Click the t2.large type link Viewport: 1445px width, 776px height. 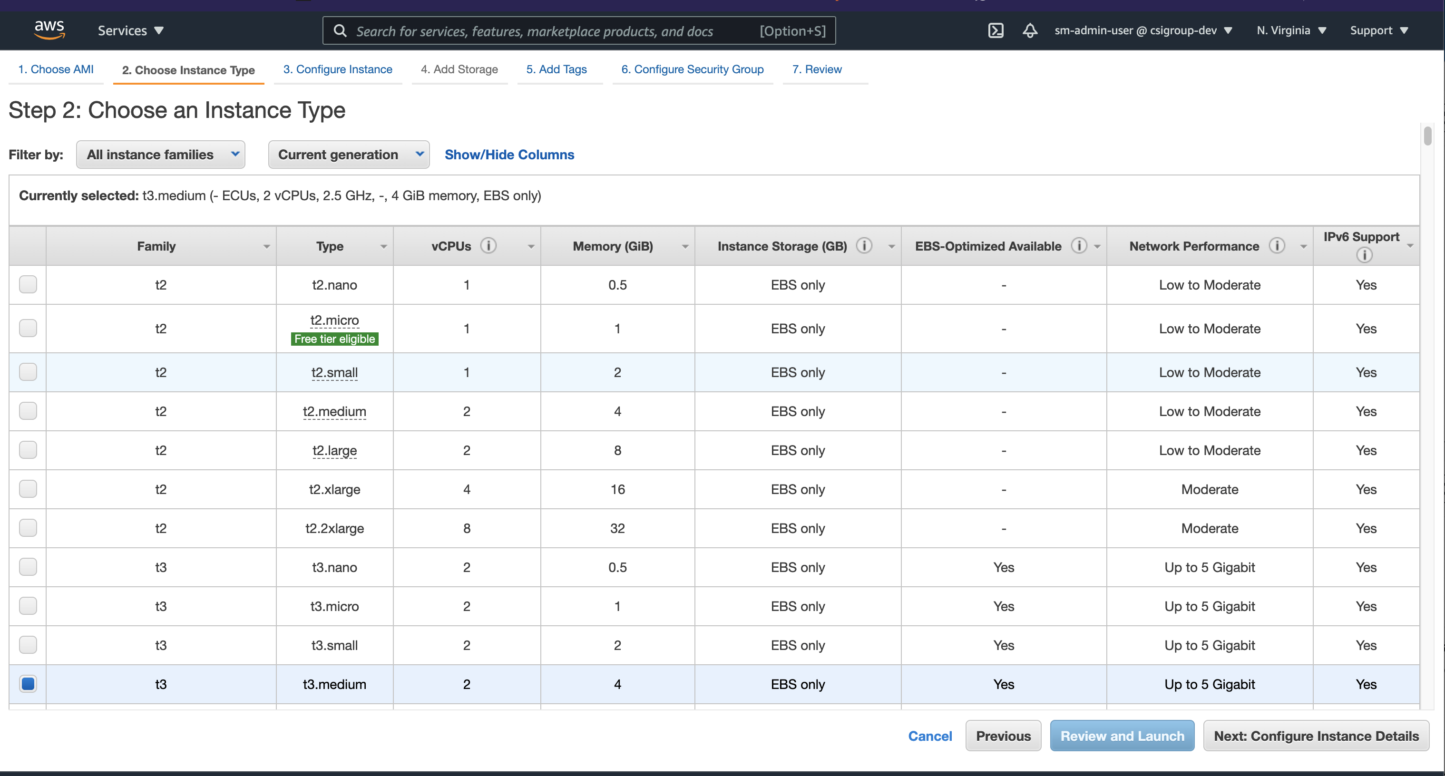point(334,450)
